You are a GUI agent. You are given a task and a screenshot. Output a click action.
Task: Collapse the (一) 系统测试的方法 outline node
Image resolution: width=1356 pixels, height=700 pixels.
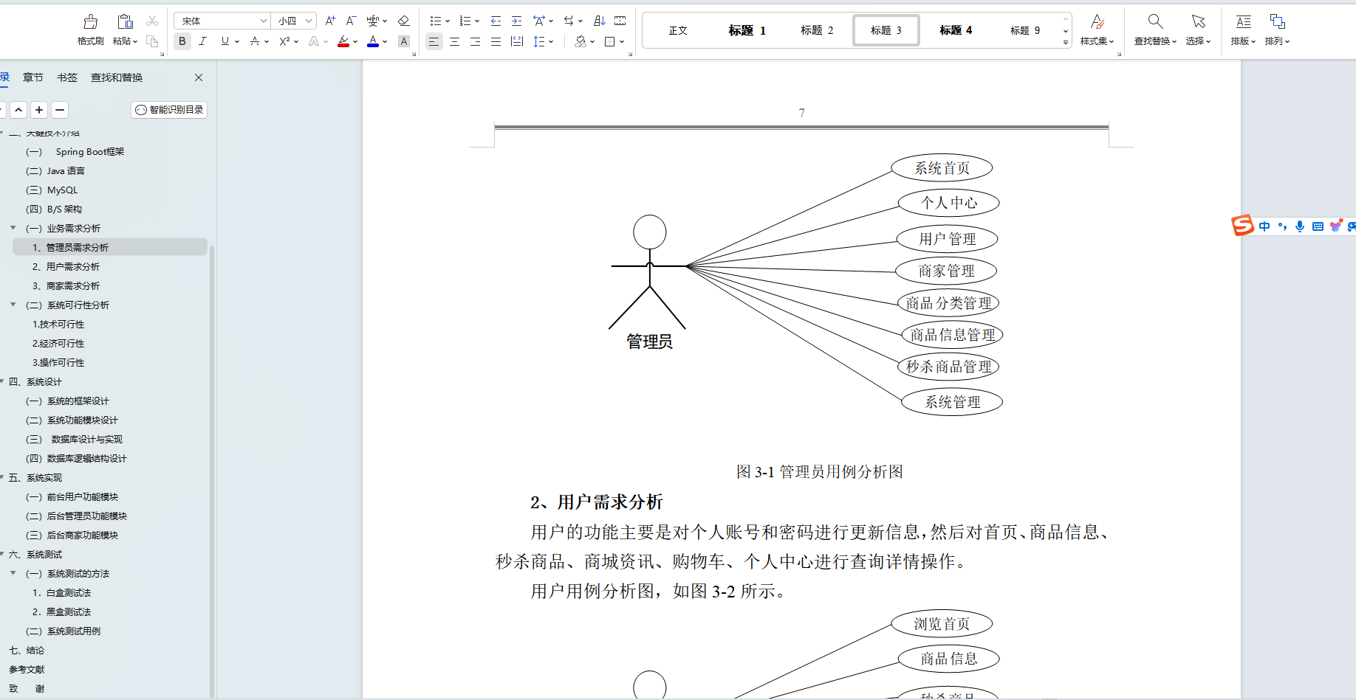(x=13, y=573)
